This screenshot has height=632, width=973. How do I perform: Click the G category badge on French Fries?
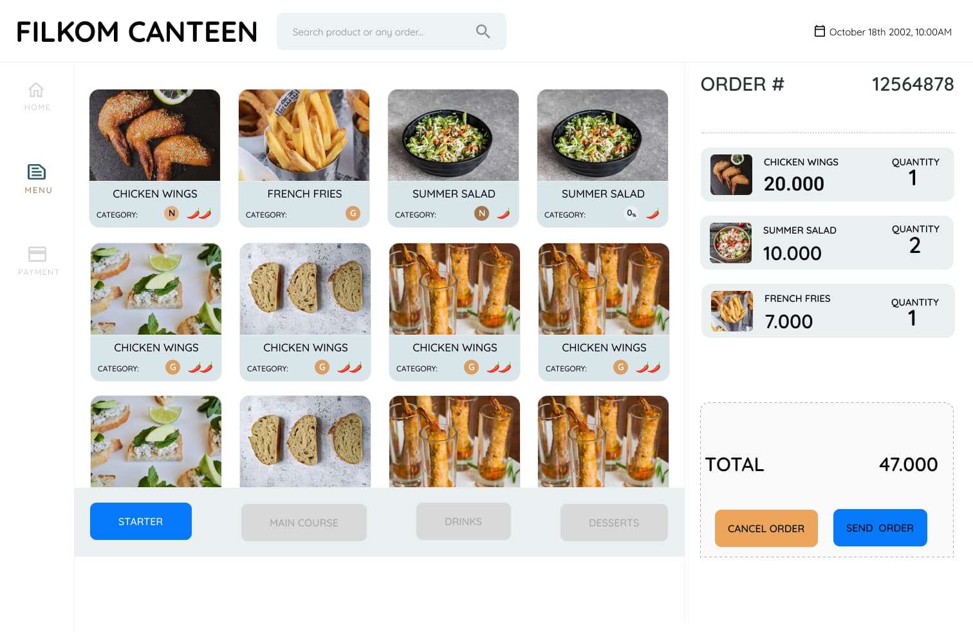coord(353,212)
